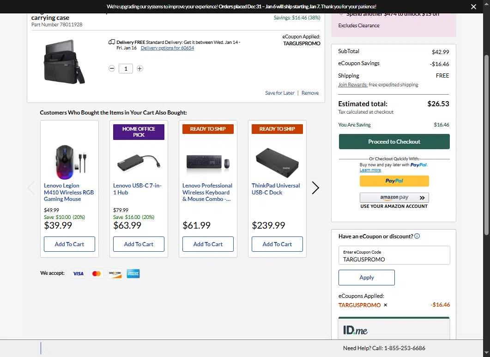Open Delivery options for 60654 link
Screen dimensions: 490x357
pyautogui.click(x=167, y=48)
